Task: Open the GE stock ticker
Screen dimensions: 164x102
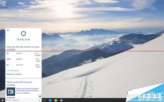Action: 8,53
